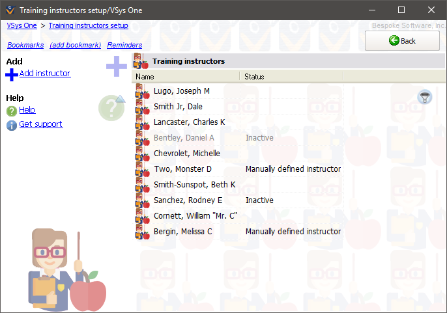This screenshot has height=313, width=447.
Task: Click the Training instructors panel header icon
Action: click(141, 62)
